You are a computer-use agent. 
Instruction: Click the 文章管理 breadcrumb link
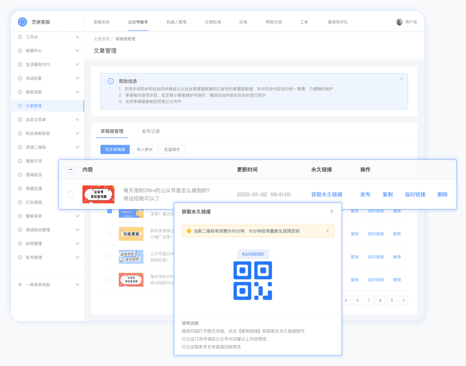[x=101, y=39]
